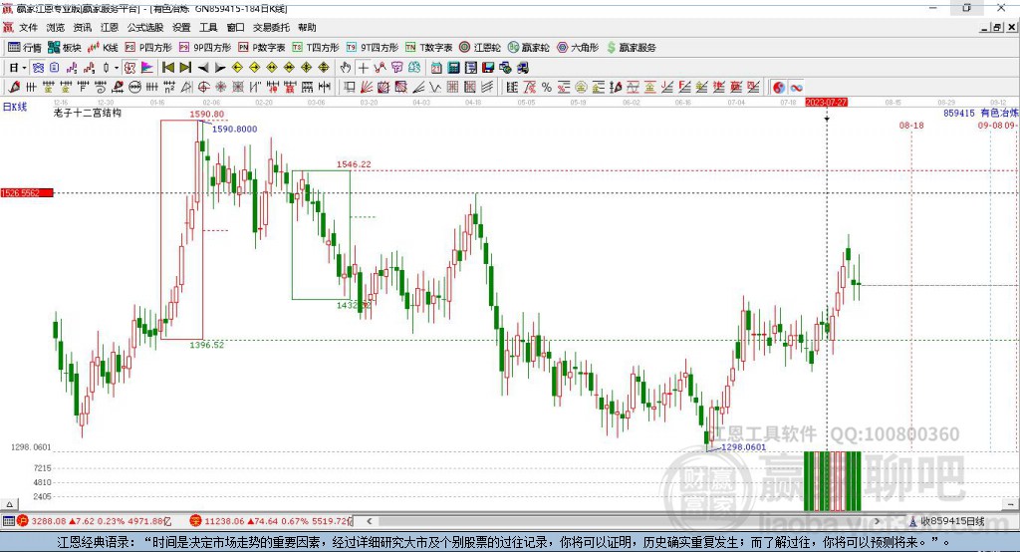1020x552 pixels.
Task: Click the 老子十二宫结构 label
Action: click(88, 113)
